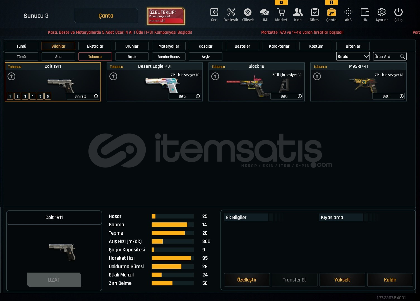Click the upgrade arrow on Glock 18 card
420x301 pixels.
pos(215,76)
